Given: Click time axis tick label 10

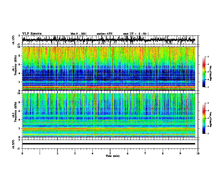Looking at the screenshot, I should coord(198,153).
